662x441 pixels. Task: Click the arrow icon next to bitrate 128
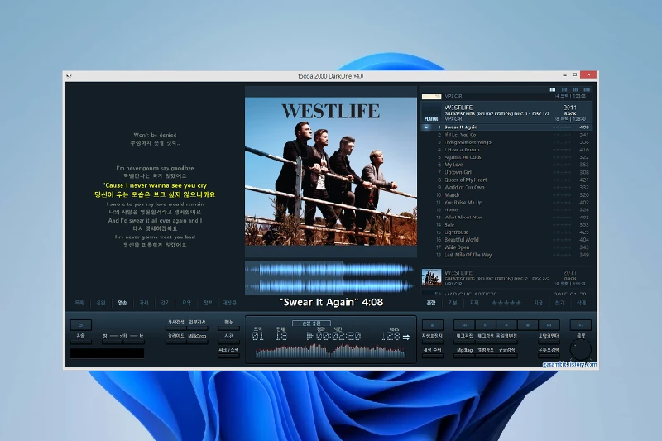point(406,337)
